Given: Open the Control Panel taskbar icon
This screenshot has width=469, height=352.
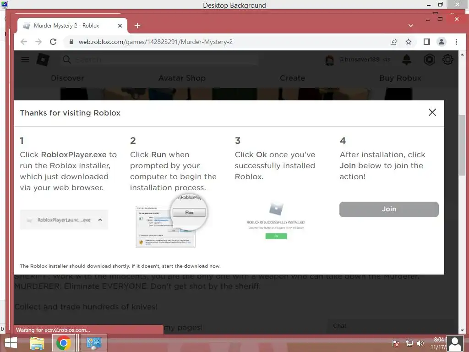Looking at the screenshot, I should click(93, 343).
